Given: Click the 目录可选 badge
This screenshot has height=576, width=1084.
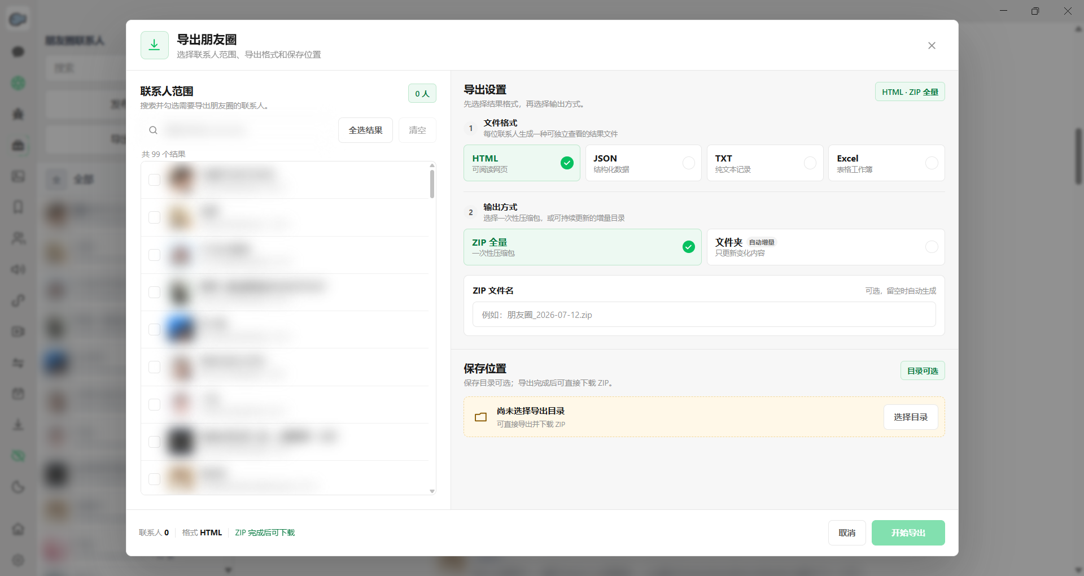Looking at the screenshot, I should pyautogui.click(x=923, y=371).
